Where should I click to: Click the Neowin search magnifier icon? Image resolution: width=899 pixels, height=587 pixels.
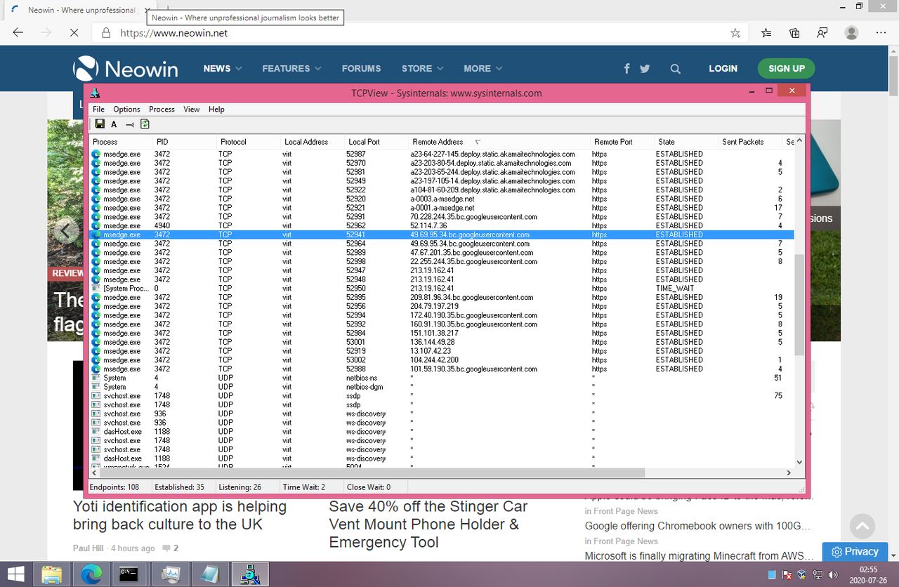click(675, 69)
